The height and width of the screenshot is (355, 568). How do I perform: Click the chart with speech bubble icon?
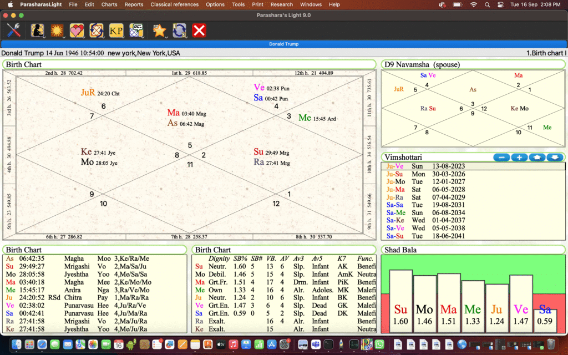(136, 31)
